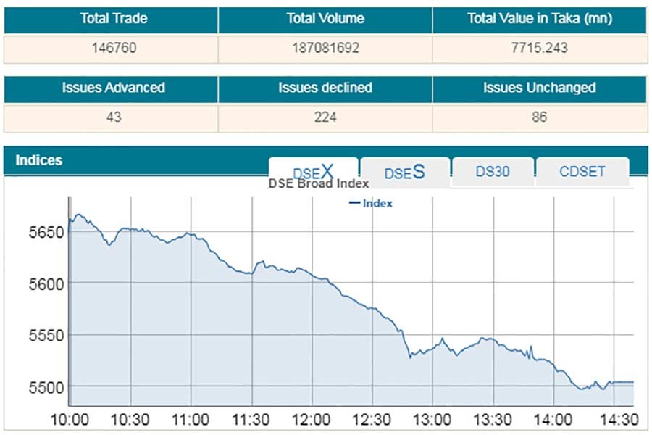Screen dimensions: 652x435
Task: Select the total volume figure 187081692
Action: (325, 48)
